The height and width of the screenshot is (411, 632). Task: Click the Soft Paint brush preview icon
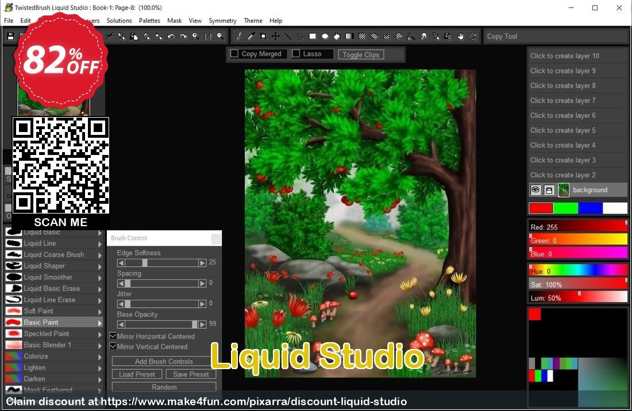(x=14, y=311)
